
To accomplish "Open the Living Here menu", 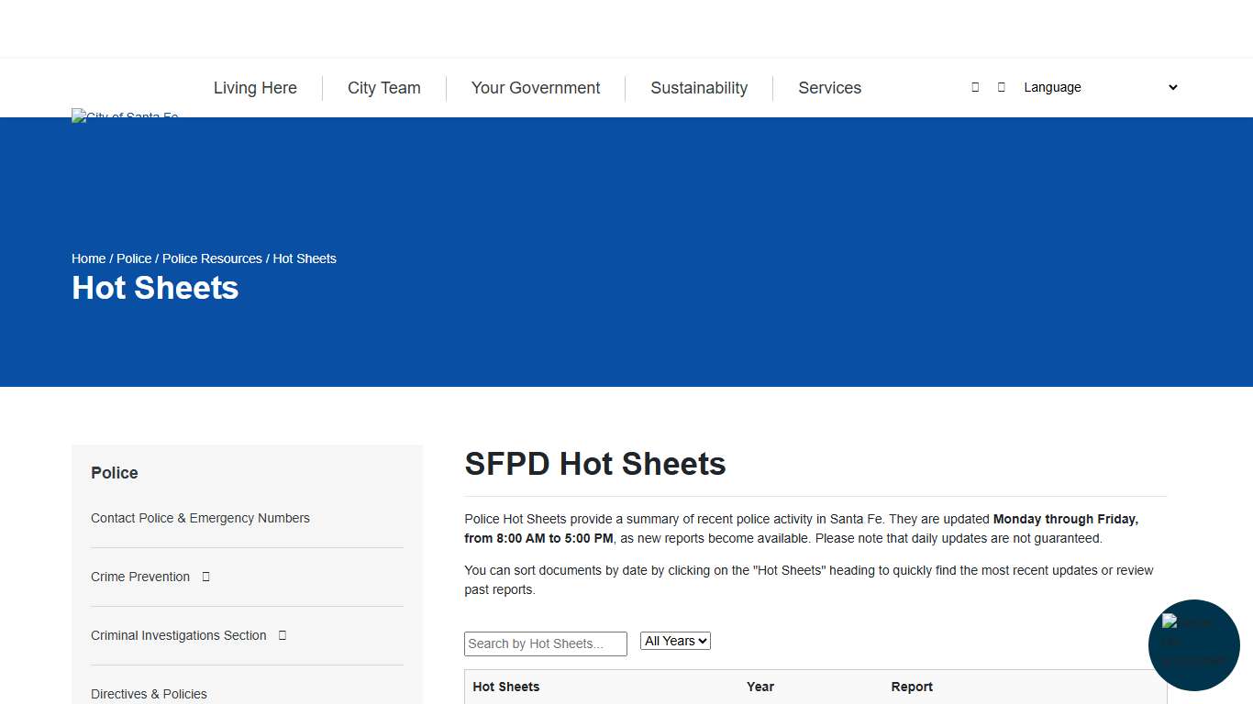I will (255, 88).
